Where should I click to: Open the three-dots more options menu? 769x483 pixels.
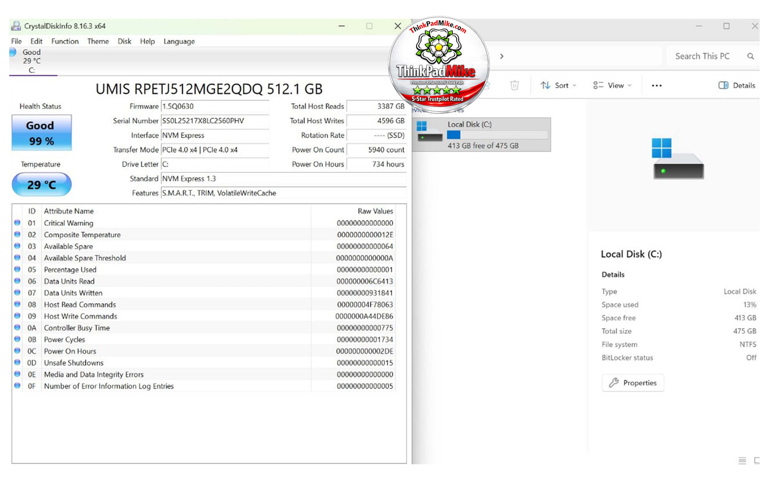[x=657, y=86]
